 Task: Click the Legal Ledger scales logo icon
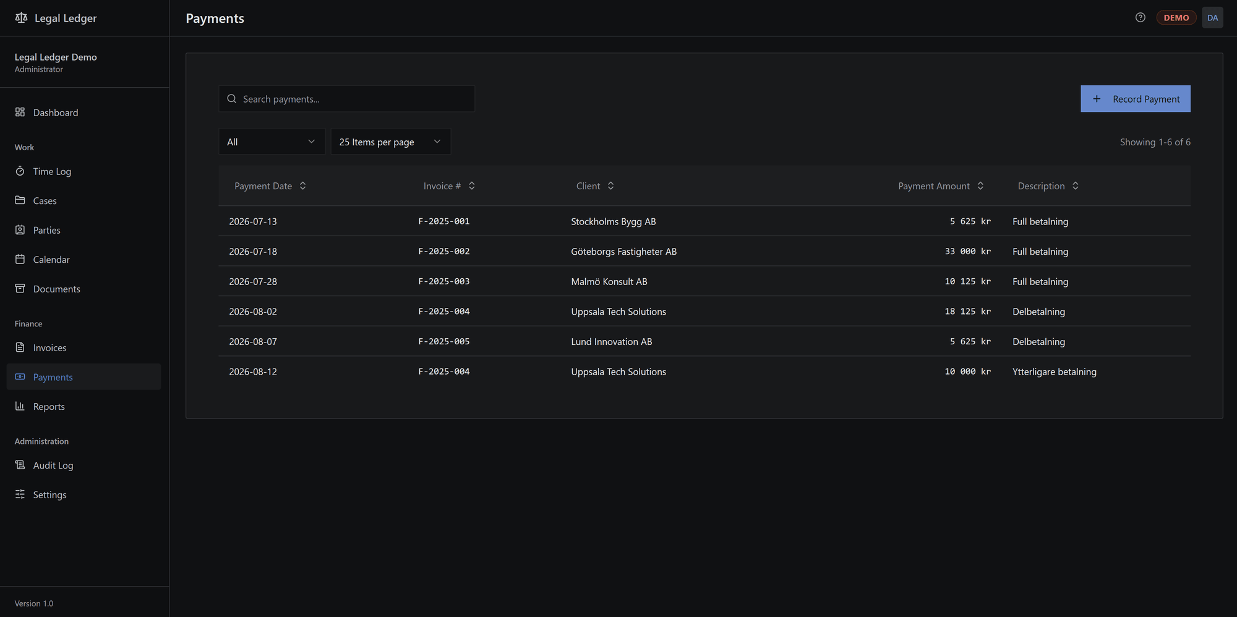click(21, 18)
